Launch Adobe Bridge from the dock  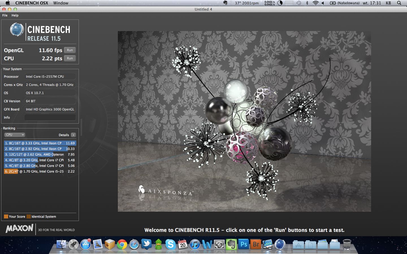pyautogui.click(x=256, y=244)
